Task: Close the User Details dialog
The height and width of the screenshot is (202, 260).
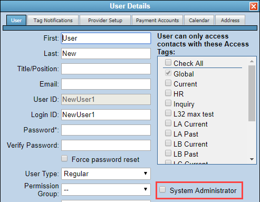Action: tap(254, 6)
